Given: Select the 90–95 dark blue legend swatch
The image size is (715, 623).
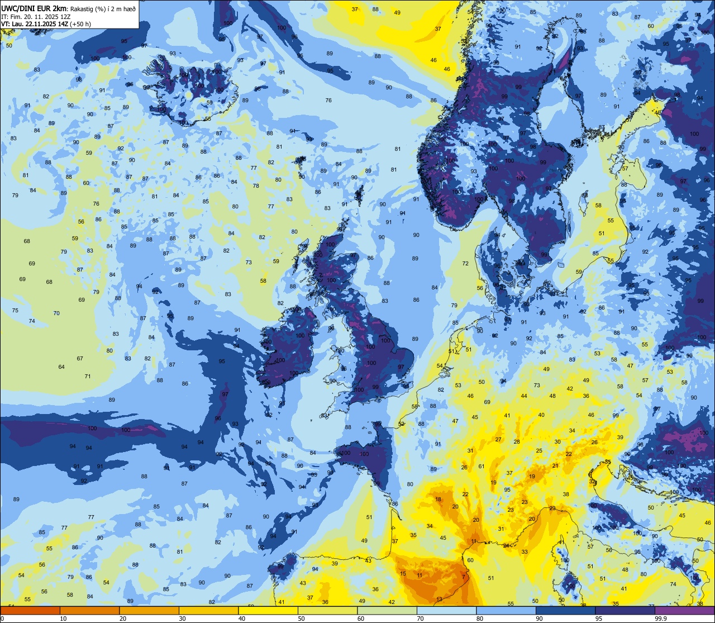Looking at the screenshot, I should click(x=565, y=610).
